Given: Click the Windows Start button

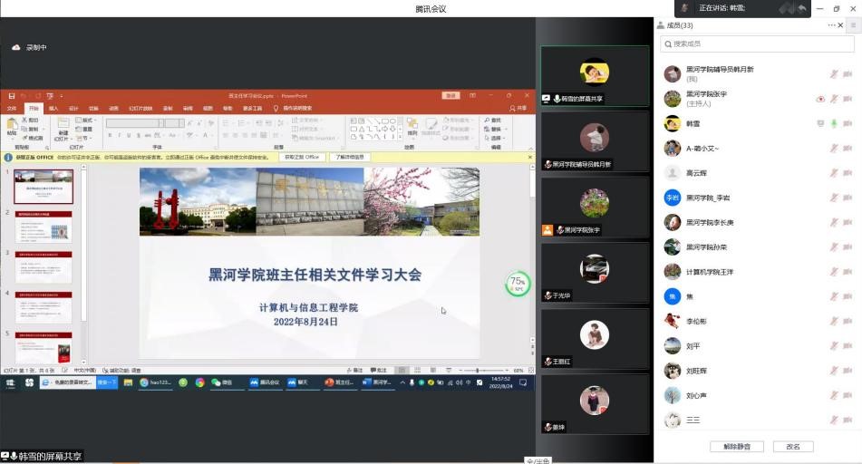Looking at the screenshot, I should pyautogui.click(x=10, y=382).
